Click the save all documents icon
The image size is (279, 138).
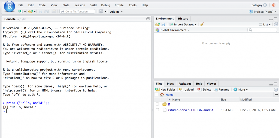click(x=47, y=12)
